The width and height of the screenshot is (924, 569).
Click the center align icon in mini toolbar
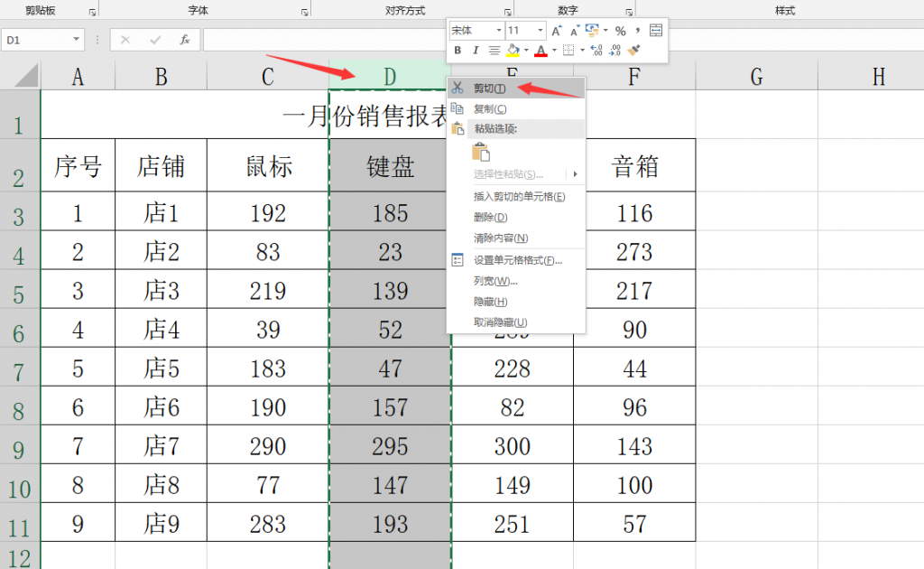494,51
